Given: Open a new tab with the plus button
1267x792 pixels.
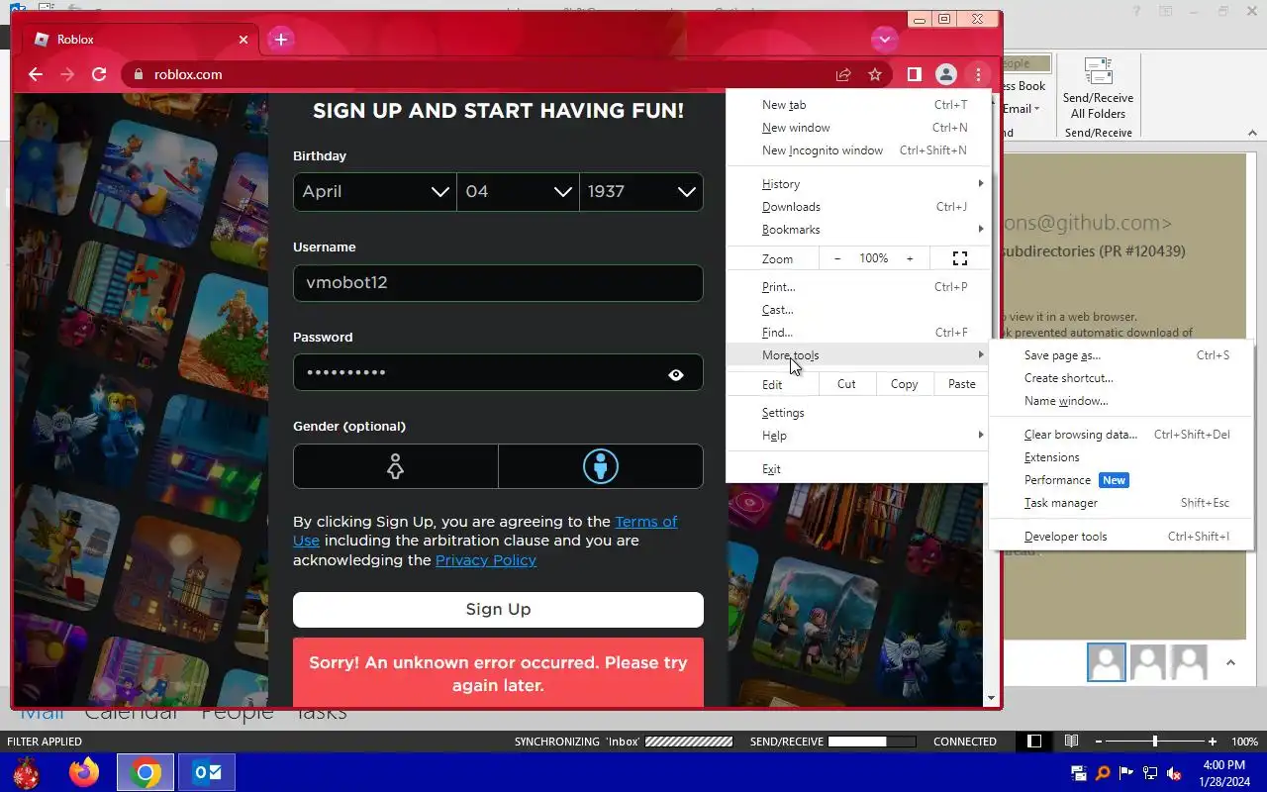Looking at the screenshot, I should point(281,40).
